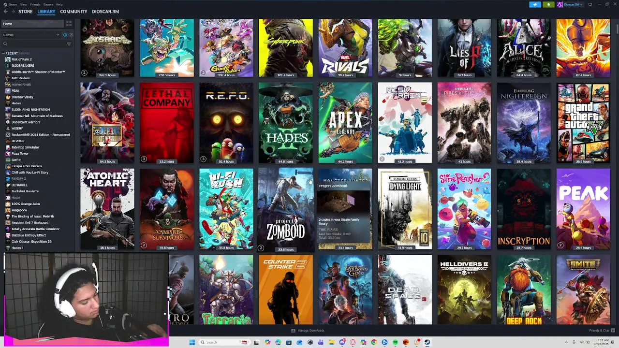Switch to the COMMUNITY tab
Image resolution: width=619 pixels, height=348 pixels.
point(74,12)
